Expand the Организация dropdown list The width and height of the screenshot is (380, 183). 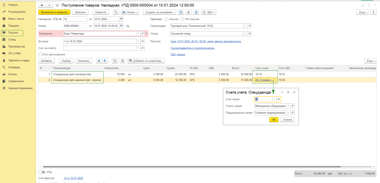245,26
